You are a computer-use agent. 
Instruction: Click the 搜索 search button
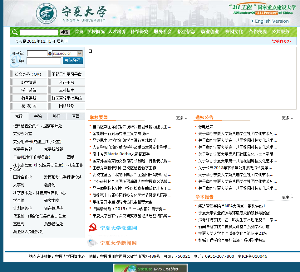pos(65,32)
